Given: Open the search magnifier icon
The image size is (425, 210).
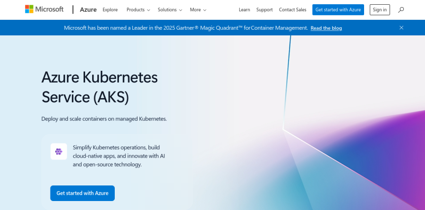Looking at the screenshot, I should click(401, 10).
